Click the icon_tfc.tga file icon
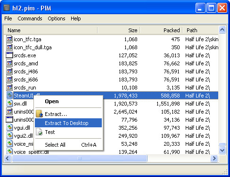 (x=9, y=39)
